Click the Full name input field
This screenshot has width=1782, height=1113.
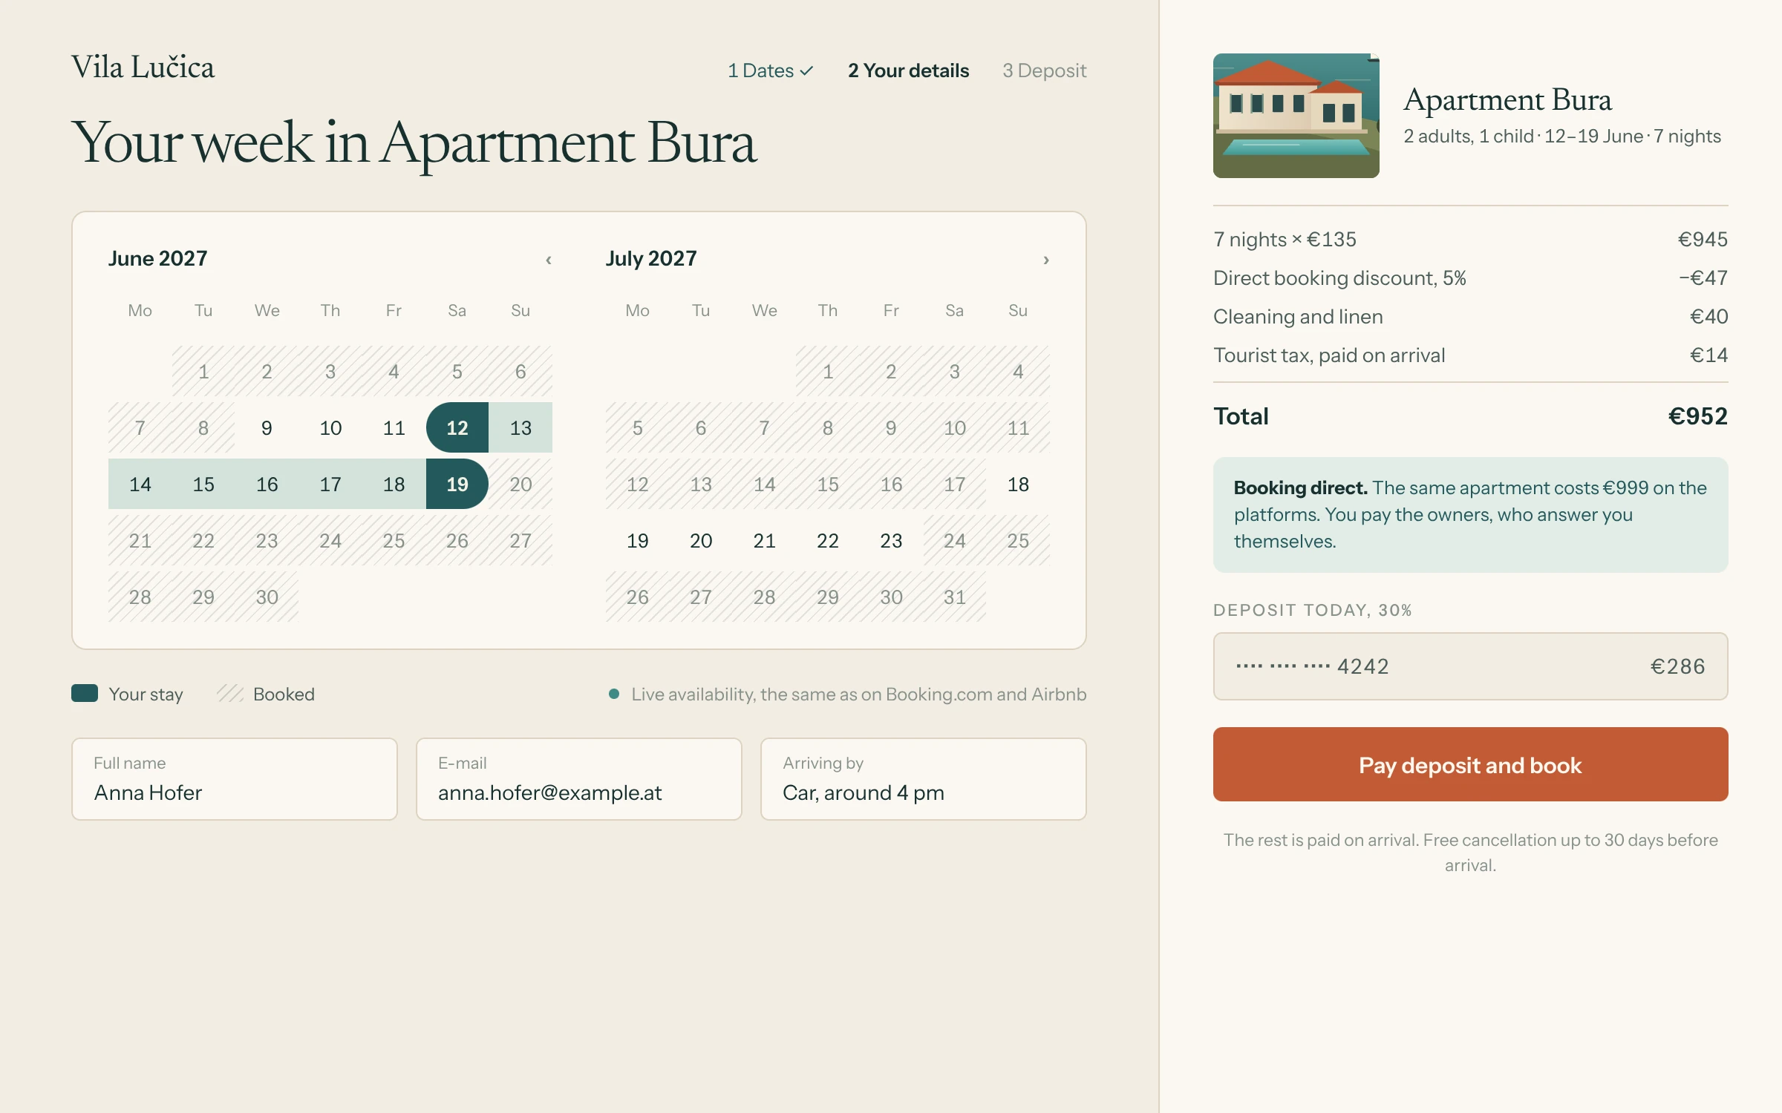[235, 779]
